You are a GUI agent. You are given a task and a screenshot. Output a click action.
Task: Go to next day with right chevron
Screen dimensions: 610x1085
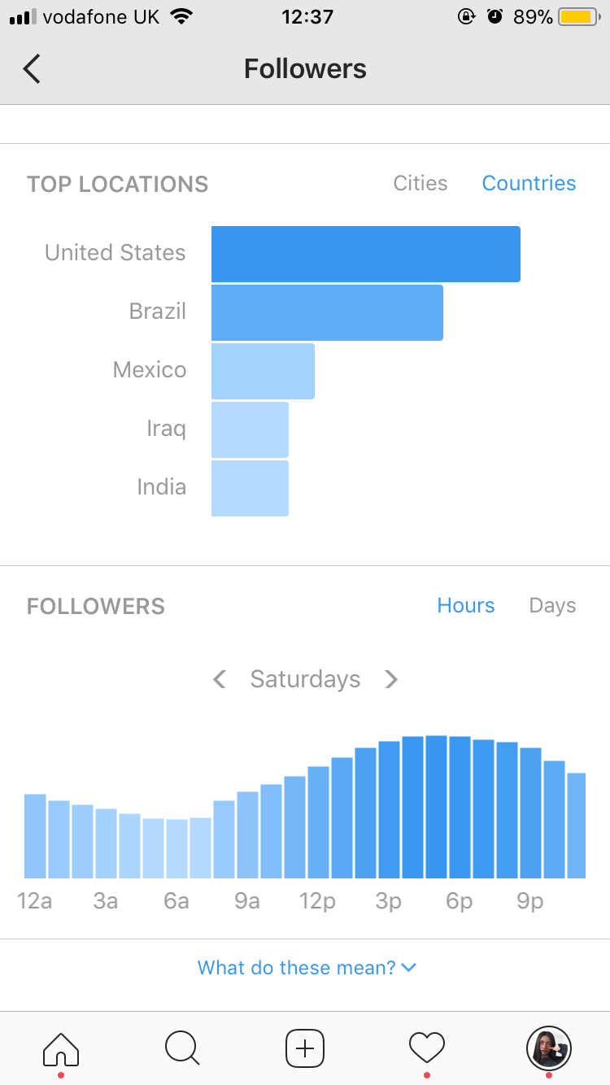point(391,678)
